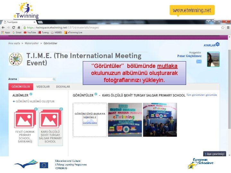Open the browser home icon
The image size is (231, 173).
pyautogui.click(x=19, y=28)
